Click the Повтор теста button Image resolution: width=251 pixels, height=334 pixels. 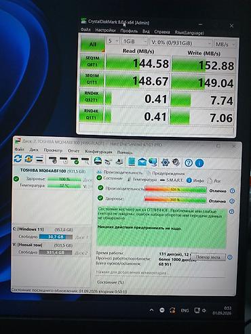pos(208,257)
